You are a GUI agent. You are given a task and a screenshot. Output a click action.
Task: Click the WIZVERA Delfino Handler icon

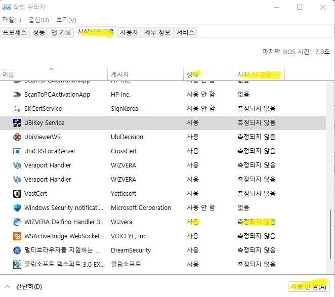(x=17, y=222)
